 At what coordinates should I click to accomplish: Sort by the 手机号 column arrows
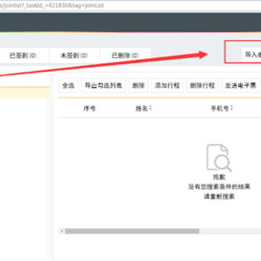point(231,108)
